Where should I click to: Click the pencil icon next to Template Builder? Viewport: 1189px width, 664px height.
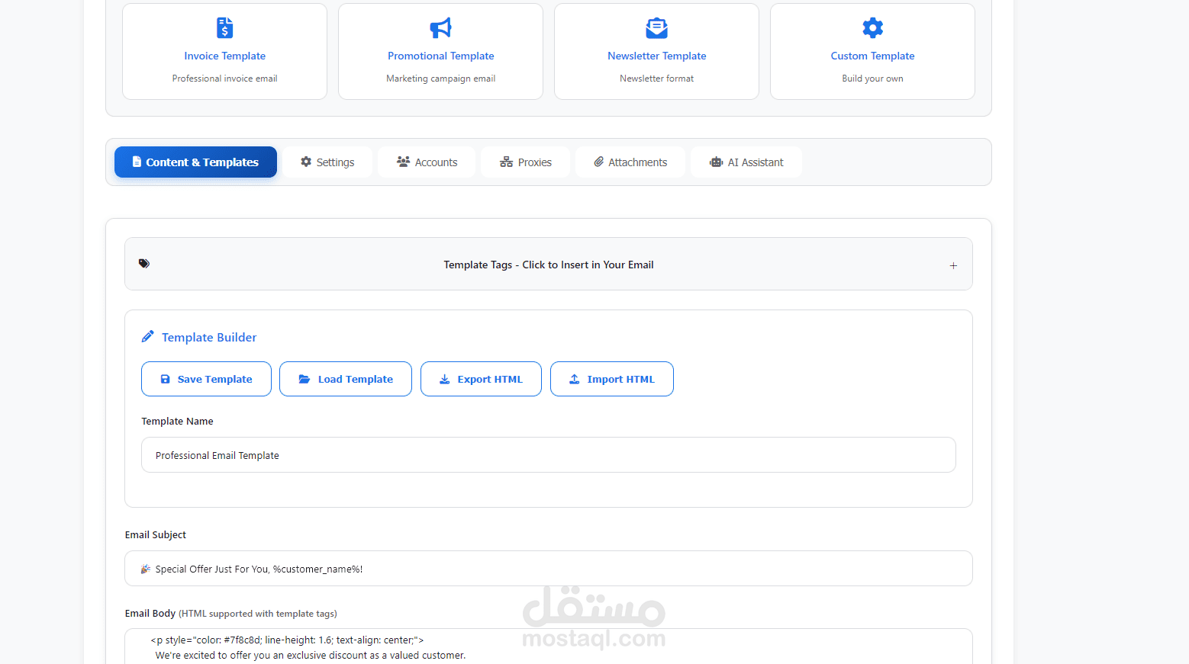click(x=148, y=335)
